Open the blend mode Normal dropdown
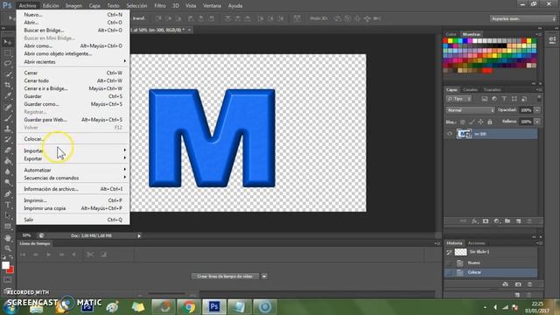The image size is (560, 315). [x=470, y=110]
